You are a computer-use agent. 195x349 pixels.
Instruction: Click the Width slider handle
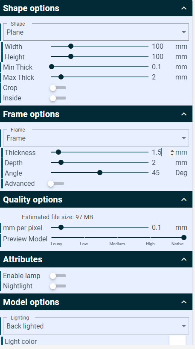71,46
